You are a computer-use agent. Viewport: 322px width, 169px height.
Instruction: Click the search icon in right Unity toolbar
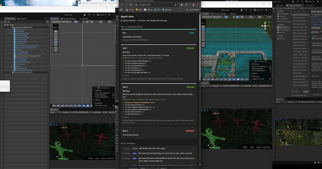(x=251, y=10)
